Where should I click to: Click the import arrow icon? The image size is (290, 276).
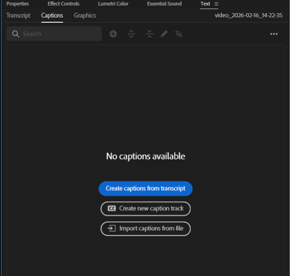[x=111, y=229]
